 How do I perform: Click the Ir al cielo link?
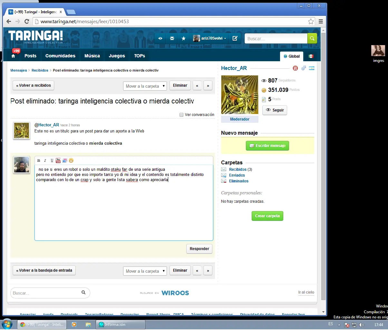click(306, 292)
